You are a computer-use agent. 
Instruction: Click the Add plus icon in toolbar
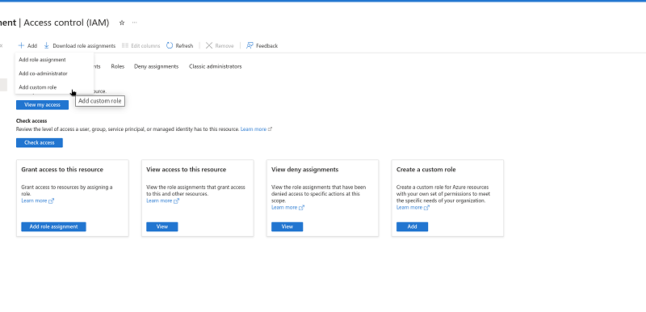click(x=22, y=46)
